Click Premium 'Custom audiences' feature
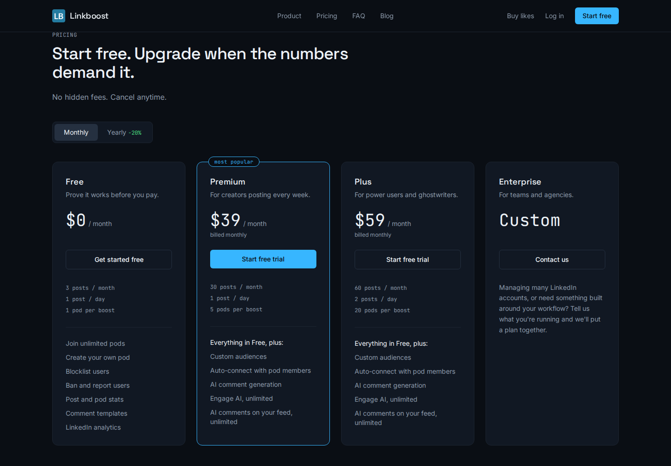 pyautogui.click(x=239, y=356)
